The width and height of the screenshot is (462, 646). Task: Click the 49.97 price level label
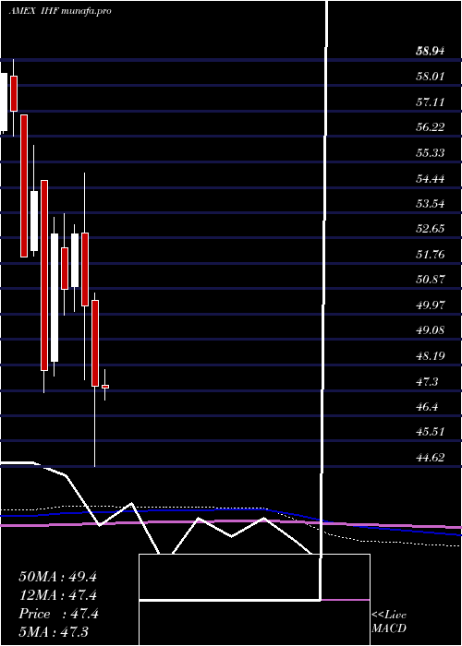tap(430, 305)
